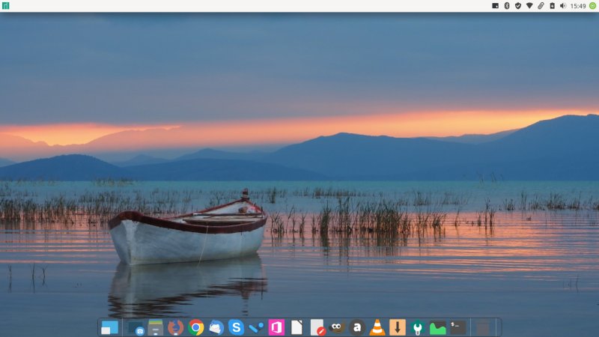Open the Wi-Fi network menu
This screenshot has height=337, width=599.
coord(529,5)
